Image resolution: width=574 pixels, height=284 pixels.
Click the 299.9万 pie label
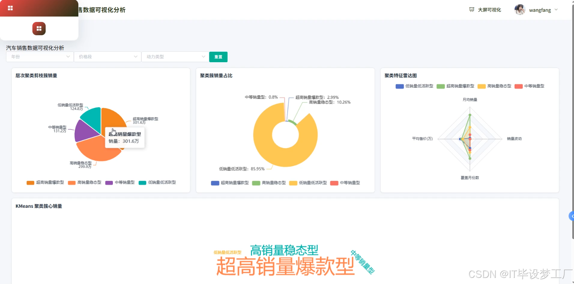click(x=85, y=166)
